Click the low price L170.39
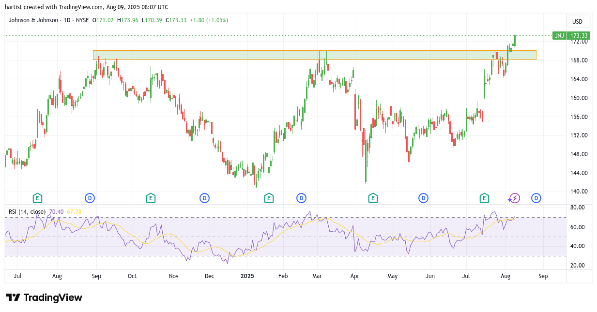Screen dimensions: 597x312 click(x=152, y=20)
